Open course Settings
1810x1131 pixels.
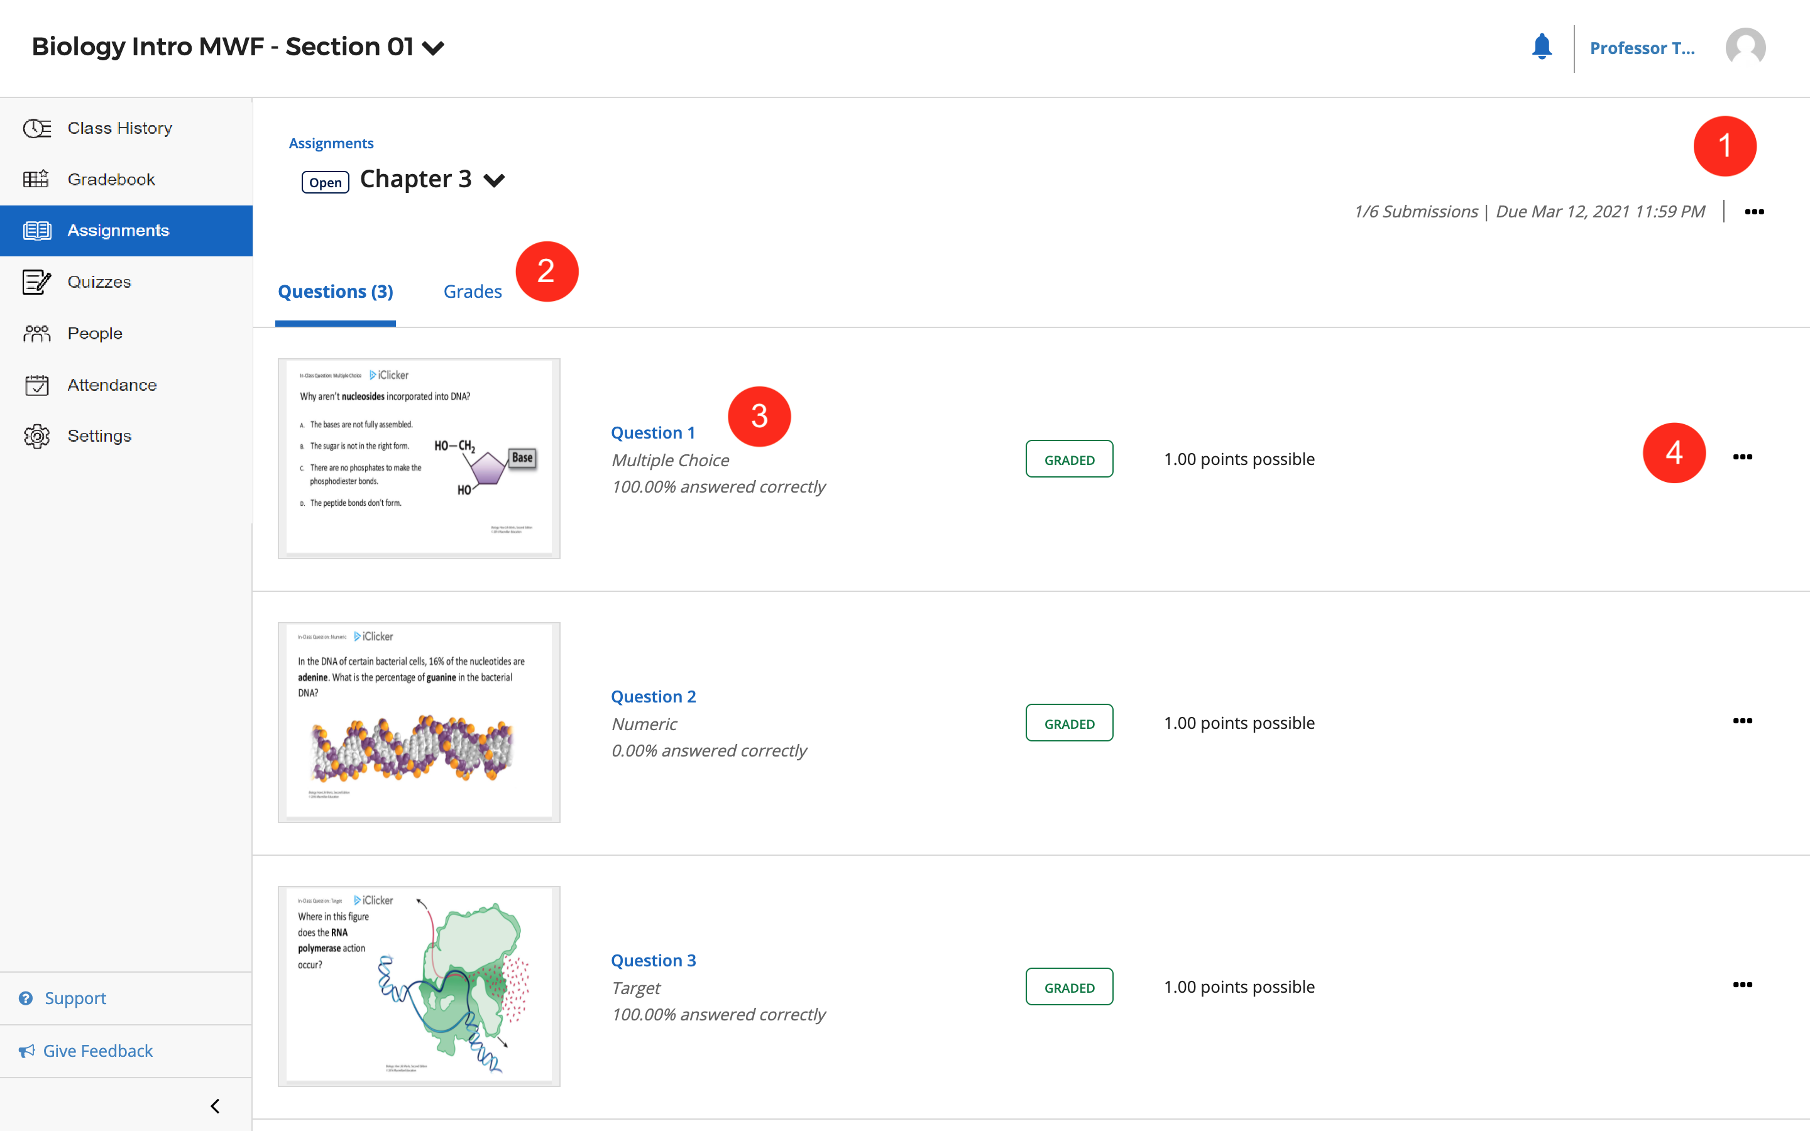click(99, 435)
